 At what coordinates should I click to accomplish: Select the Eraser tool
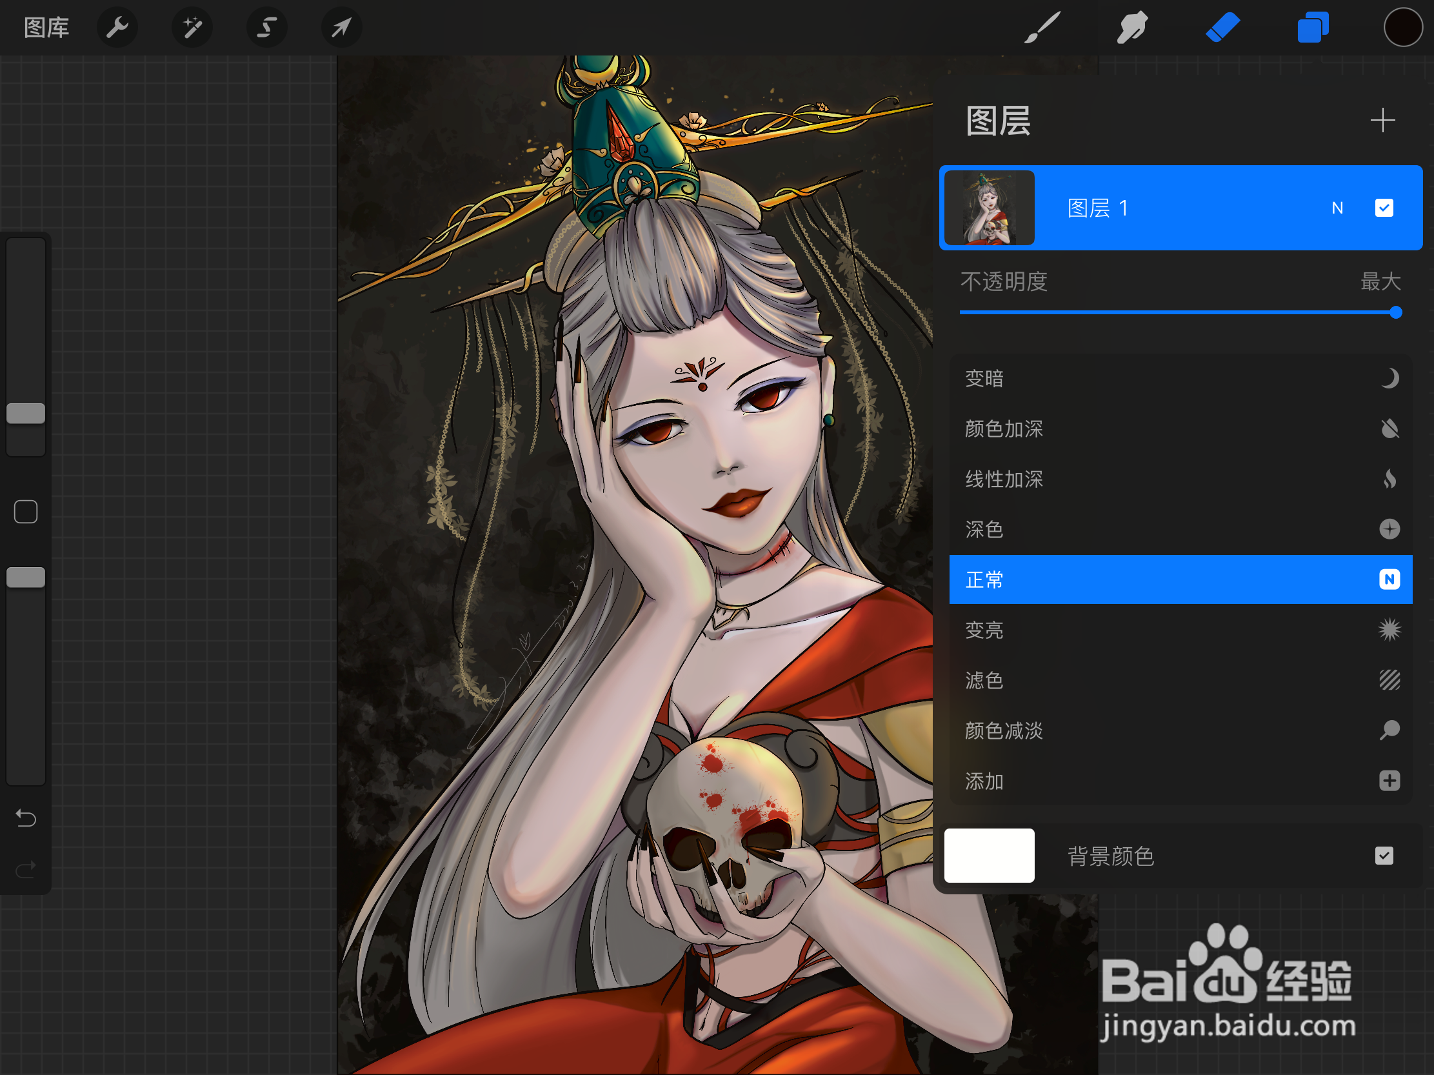pyautogui.click(x=1222, y=28)
